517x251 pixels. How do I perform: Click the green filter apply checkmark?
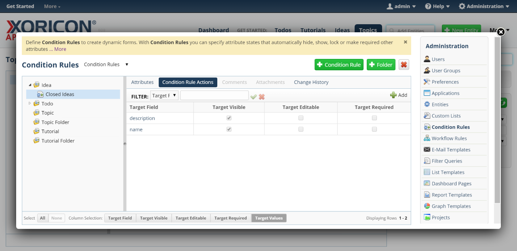tap(254, 96)
